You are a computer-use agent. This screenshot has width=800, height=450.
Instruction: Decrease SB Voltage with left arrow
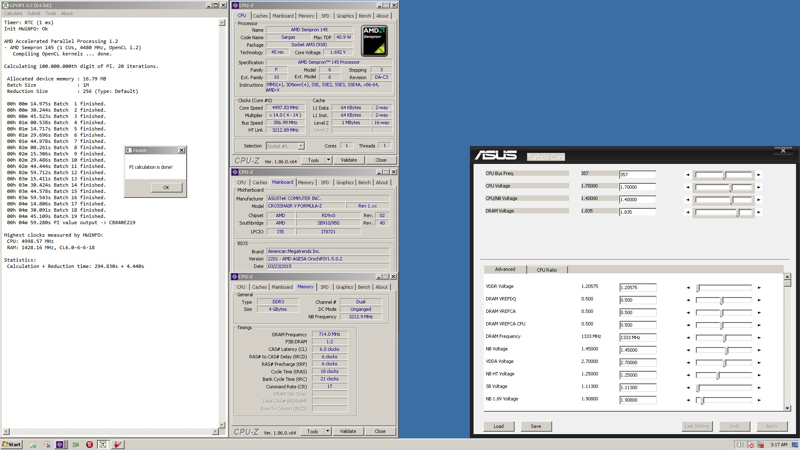point(688,388)
